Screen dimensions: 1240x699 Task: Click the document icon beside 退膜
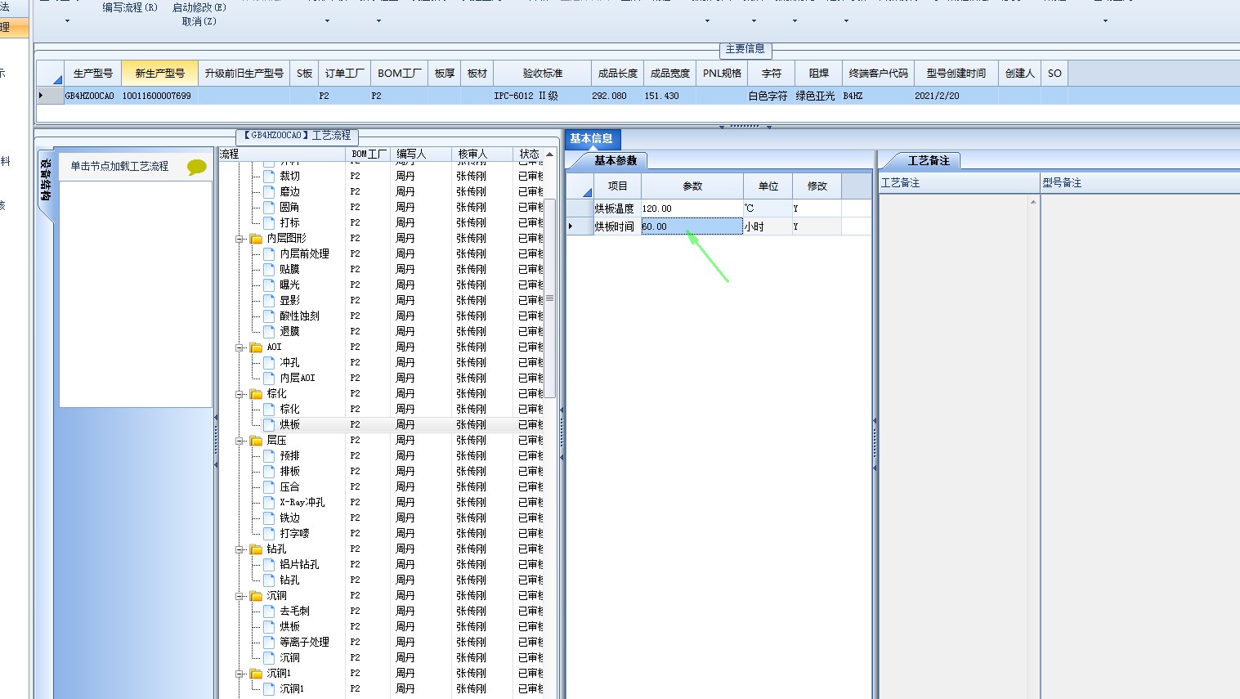click(x=269, y=331)
